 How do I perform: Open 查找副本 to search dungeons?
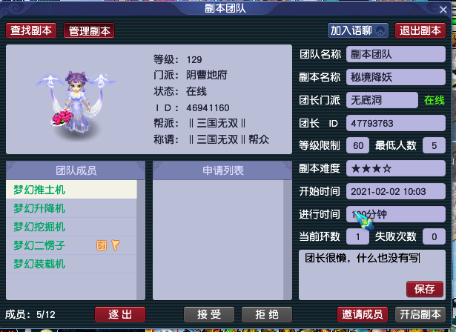coord(31,30)
